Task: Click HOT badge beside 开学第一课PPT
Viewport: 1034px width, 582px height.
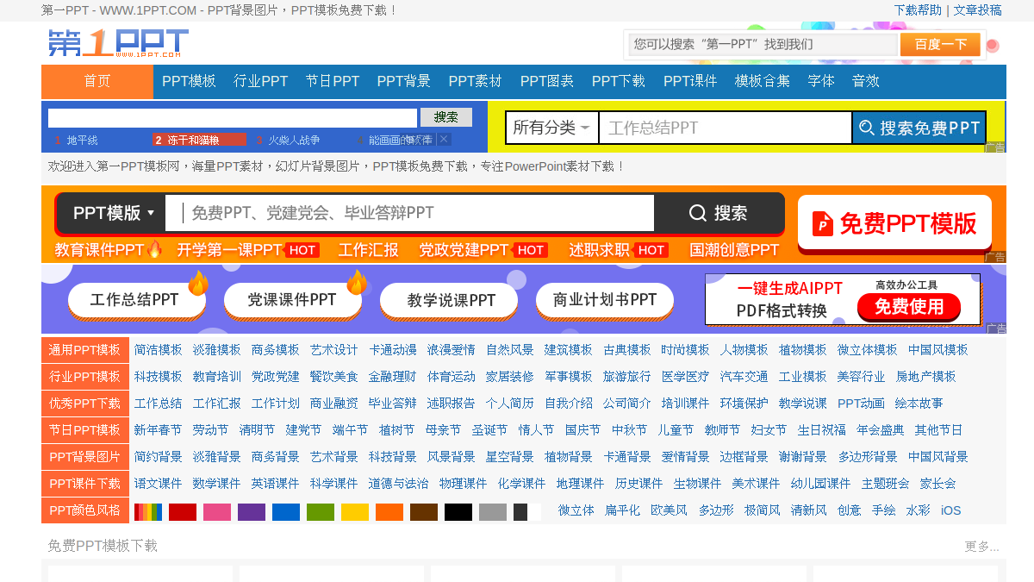Action: [302, 250]
